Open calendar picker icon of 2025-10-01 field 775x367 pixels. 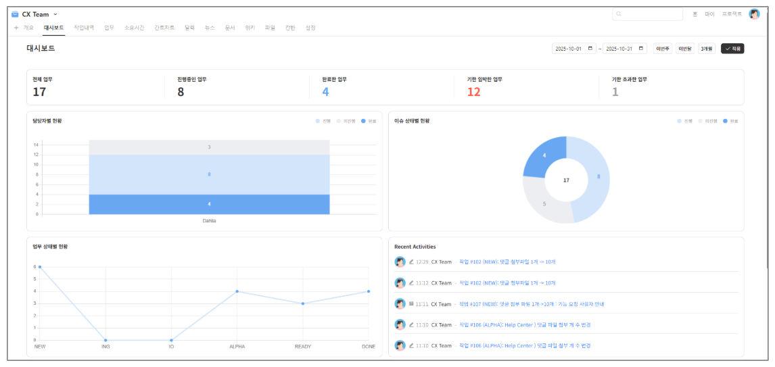coord(590,49)
